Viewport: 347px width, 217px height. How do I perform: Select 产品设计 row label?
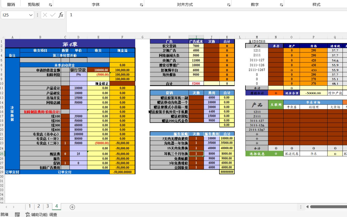pos(40,88)
